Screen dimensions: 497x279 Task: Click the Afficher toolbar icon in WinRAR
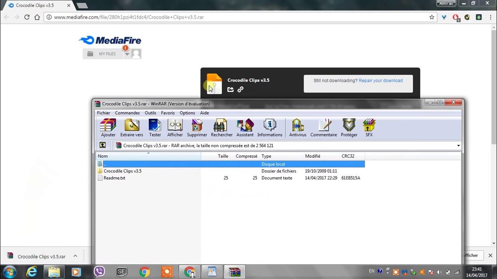click(x=175, y=128)
